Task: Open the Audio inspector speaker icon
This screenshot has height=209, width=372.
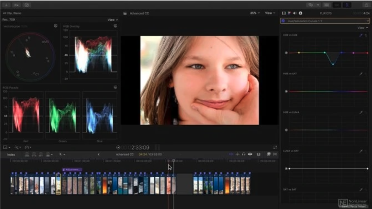Action: pos(295,13)
